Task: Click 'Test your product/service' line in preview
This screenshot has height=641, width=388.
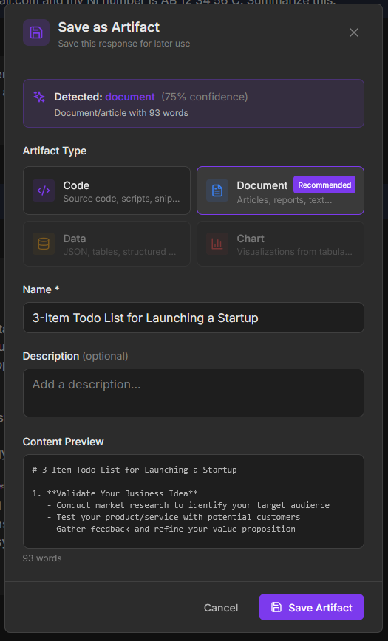Action: point(174,517)
